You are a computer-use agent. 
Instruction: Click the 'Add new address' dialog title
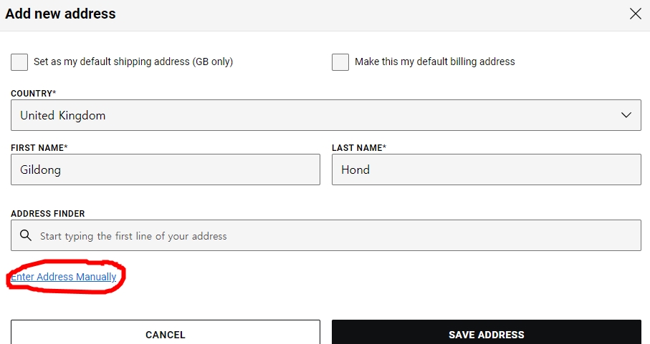tap(60, 14)
